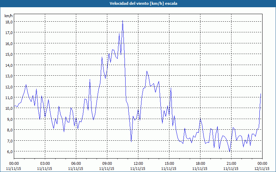Click the '18:00' time axis label
The height and width of the screenshot is (172, 276).
click(200, 164)
